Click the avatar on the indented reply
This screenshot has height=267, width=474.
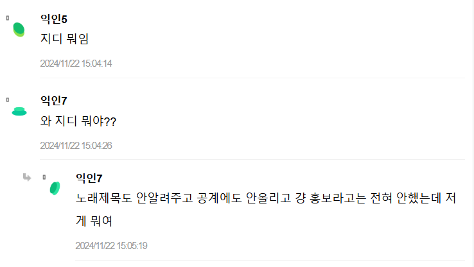[55, 187]
